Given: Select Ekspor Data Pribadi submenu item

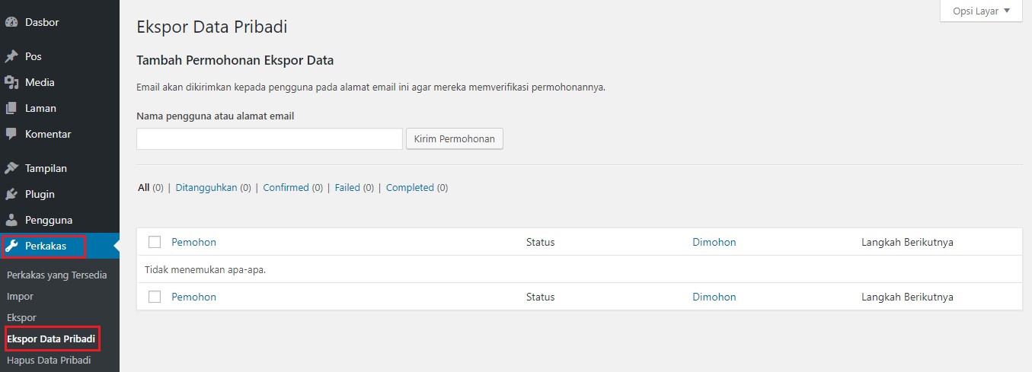Looking at the screenshot, I should (x=51, y=339).
